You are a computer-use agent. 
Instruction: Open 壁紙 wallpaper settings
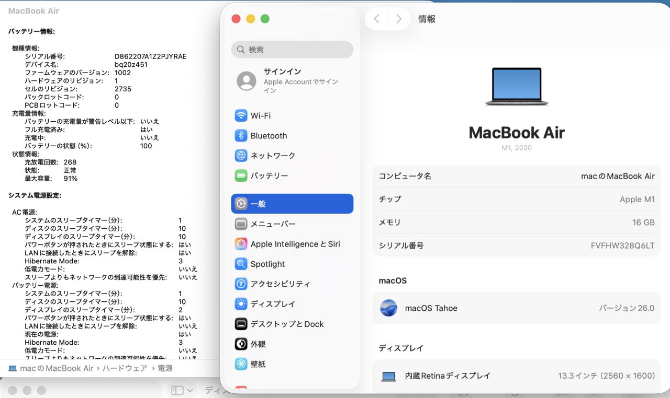[258, 364]
